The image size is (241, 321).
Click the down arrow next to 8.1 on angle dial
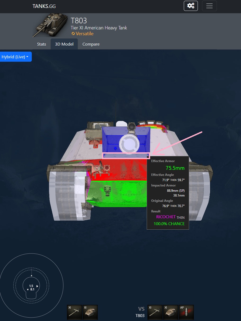[x=28, y=290]
